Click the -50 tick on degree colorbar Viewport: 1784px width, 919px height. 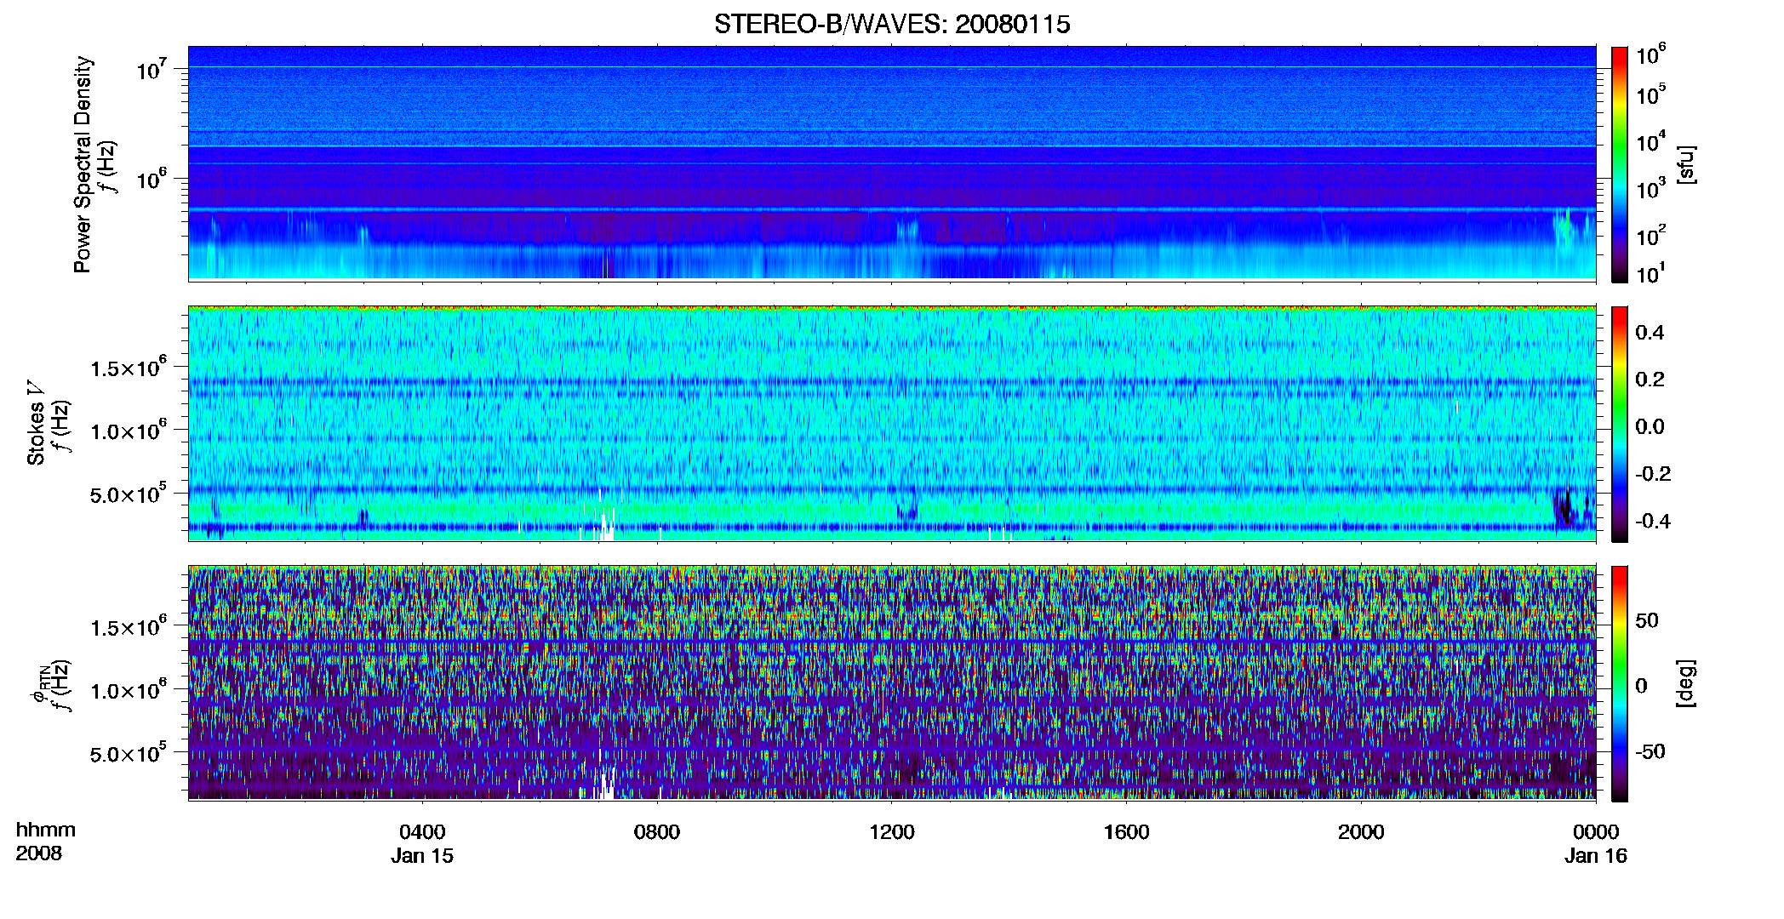1650,751
